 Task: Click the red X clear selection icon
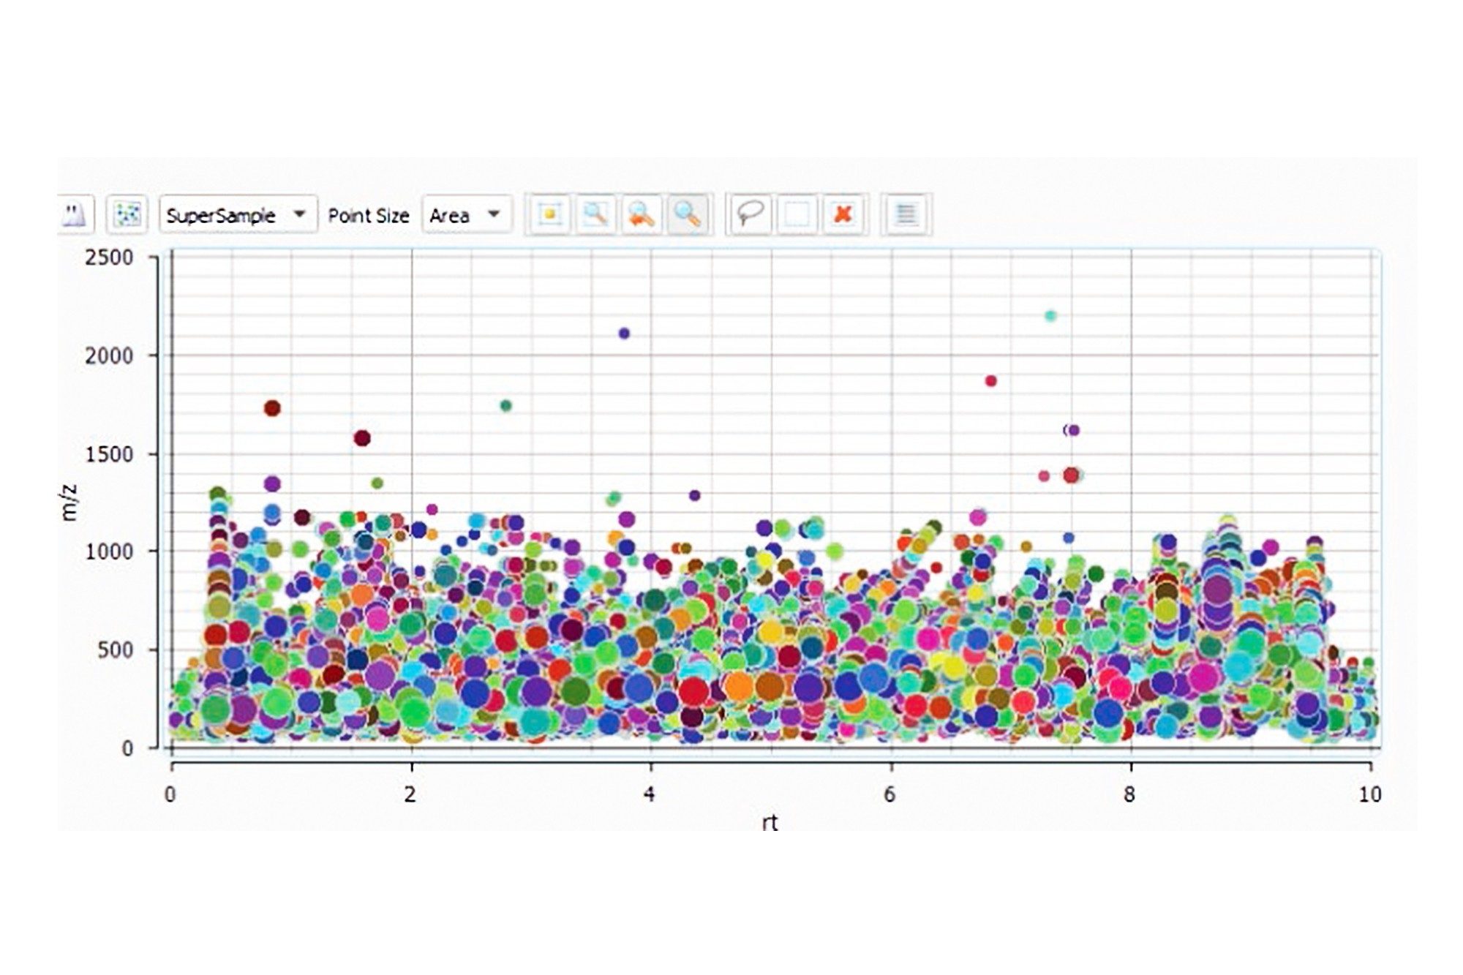coord(843,214)
